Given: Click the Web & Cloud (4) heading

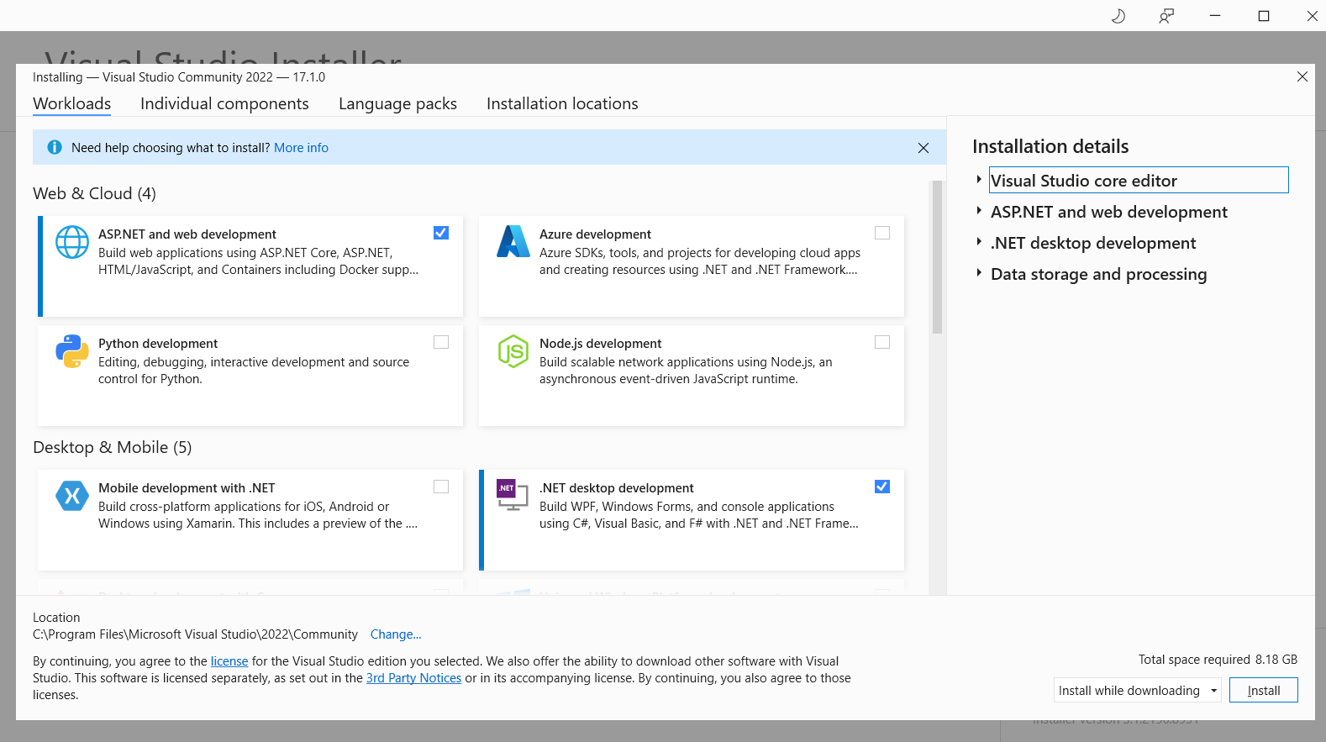Looking at the screenshot, I should (x=94, y=193).
